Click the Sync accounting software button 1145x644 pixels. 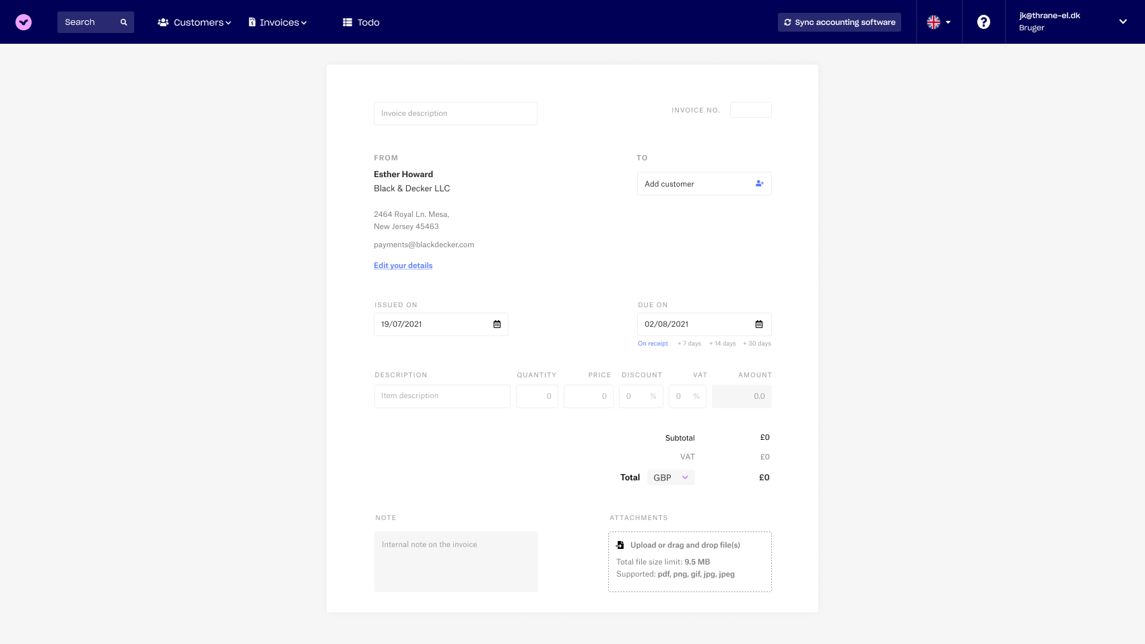tap(839, 22)
